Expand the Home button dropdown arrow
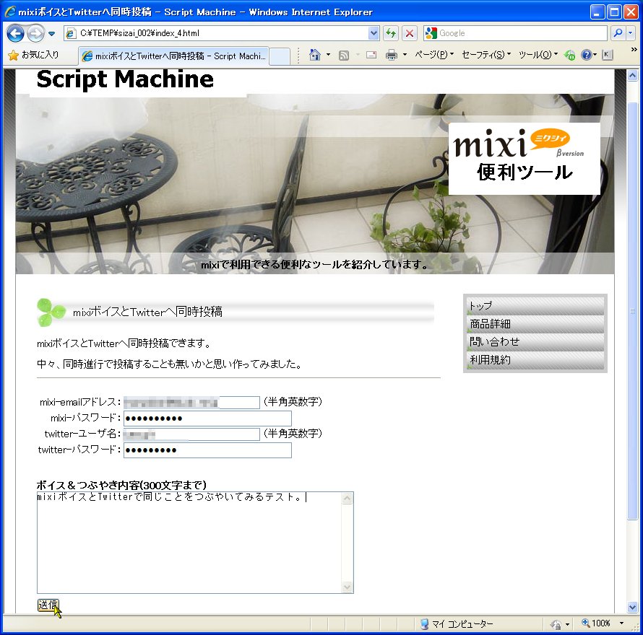 point(328,55)
